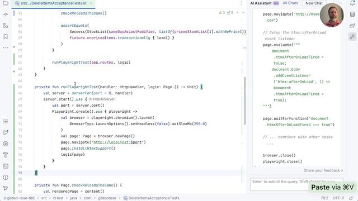Click assertEquals call on line 55

click(x=74, y=26)
